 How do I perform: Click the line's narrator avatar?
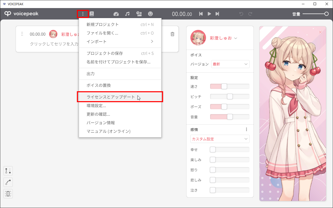coord(53,34)
